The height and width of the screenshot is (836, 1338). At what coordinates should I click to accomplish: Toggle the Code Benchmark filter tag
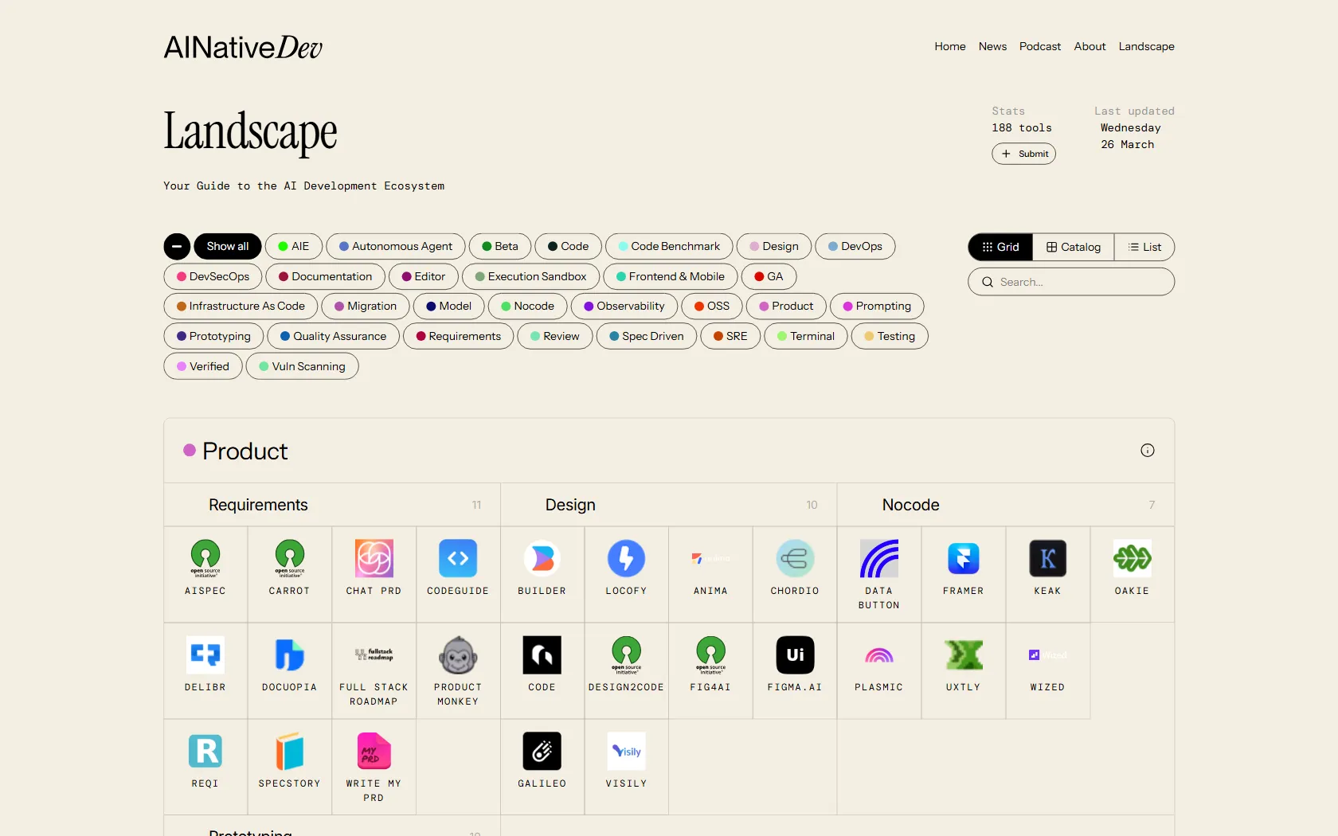click(669, 247)
